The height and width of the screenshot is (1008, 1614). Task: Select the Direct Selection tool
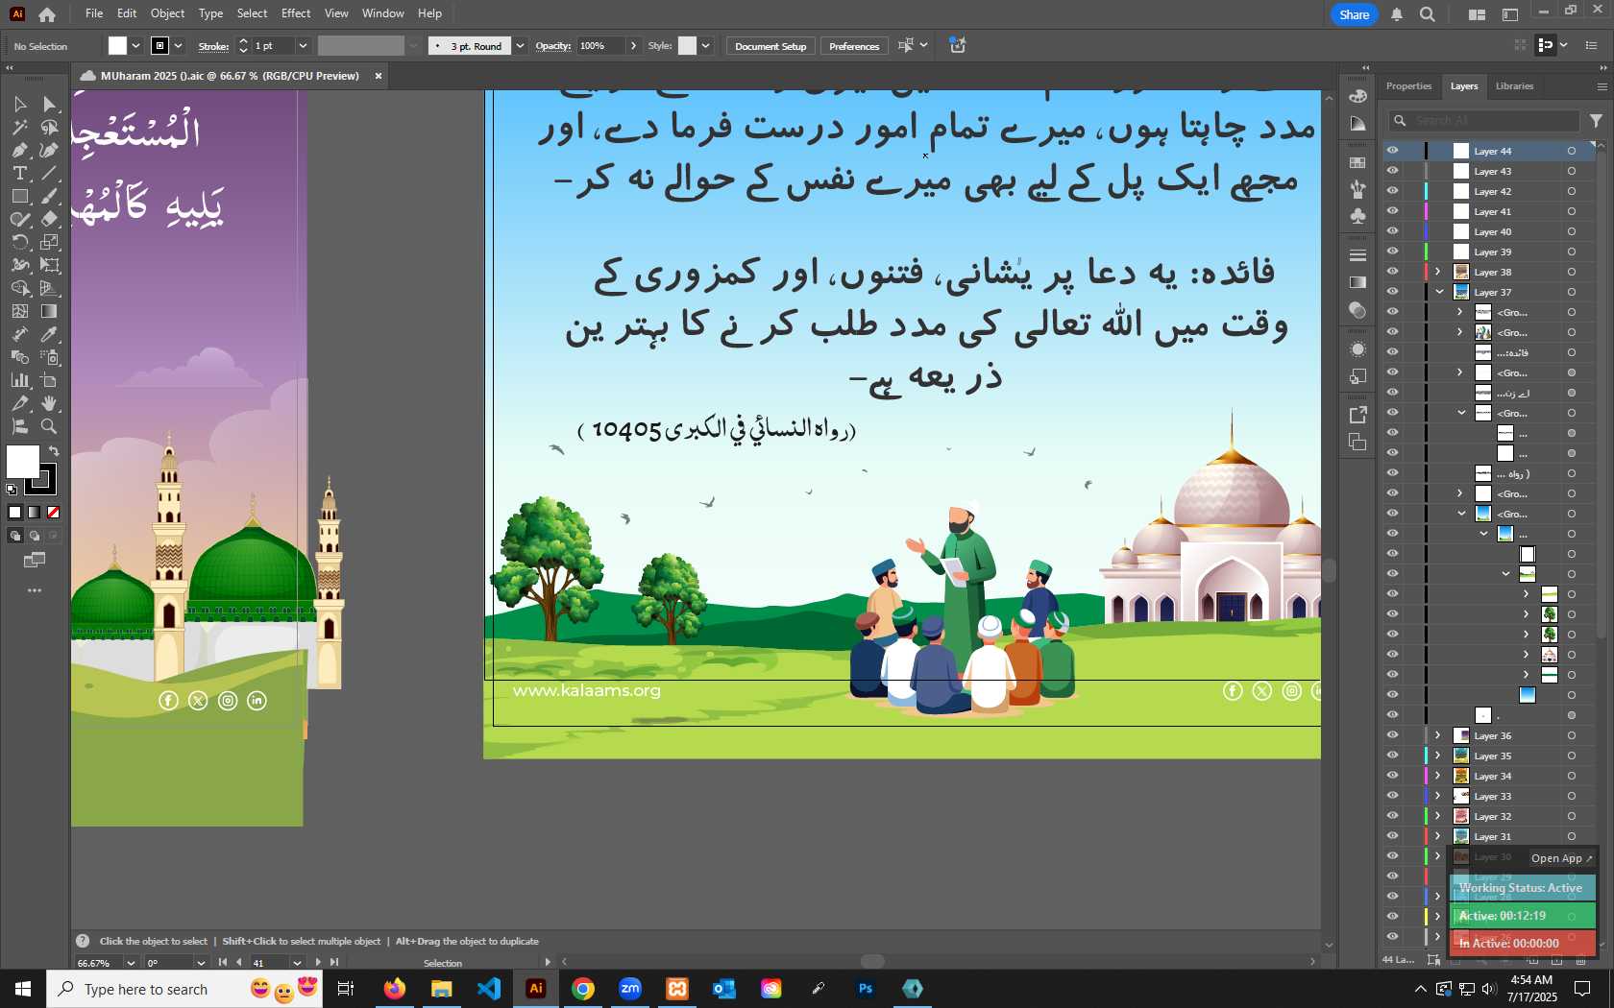point(50,104)
